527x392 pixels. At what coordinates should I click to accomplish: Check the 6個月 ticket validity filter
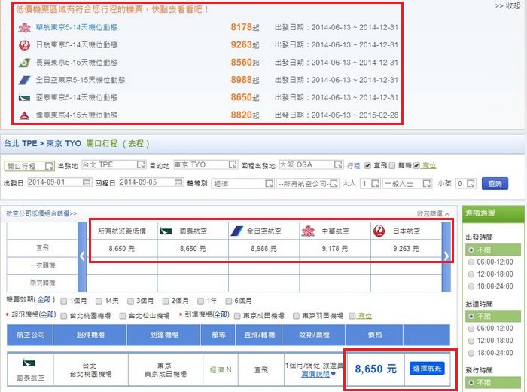(x=229, y=301)
